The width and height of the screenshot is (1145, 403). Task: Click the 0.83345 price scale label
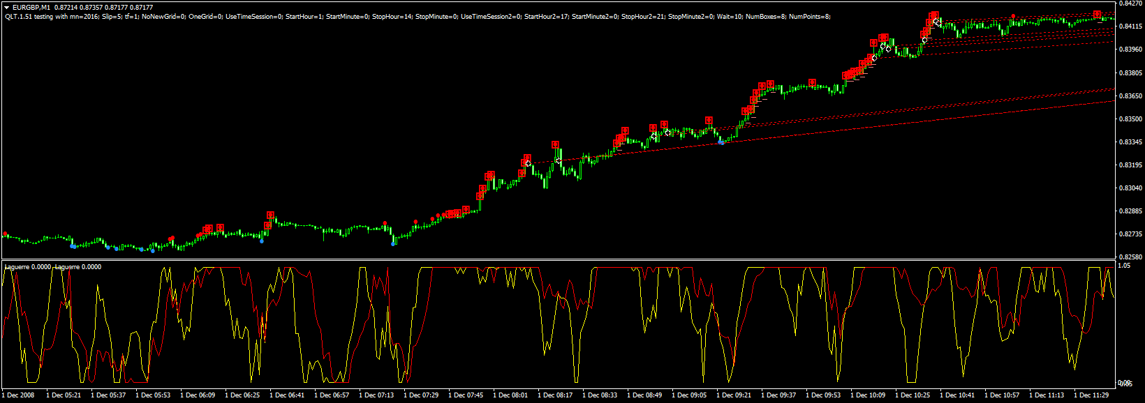[x=1130, y=142]
